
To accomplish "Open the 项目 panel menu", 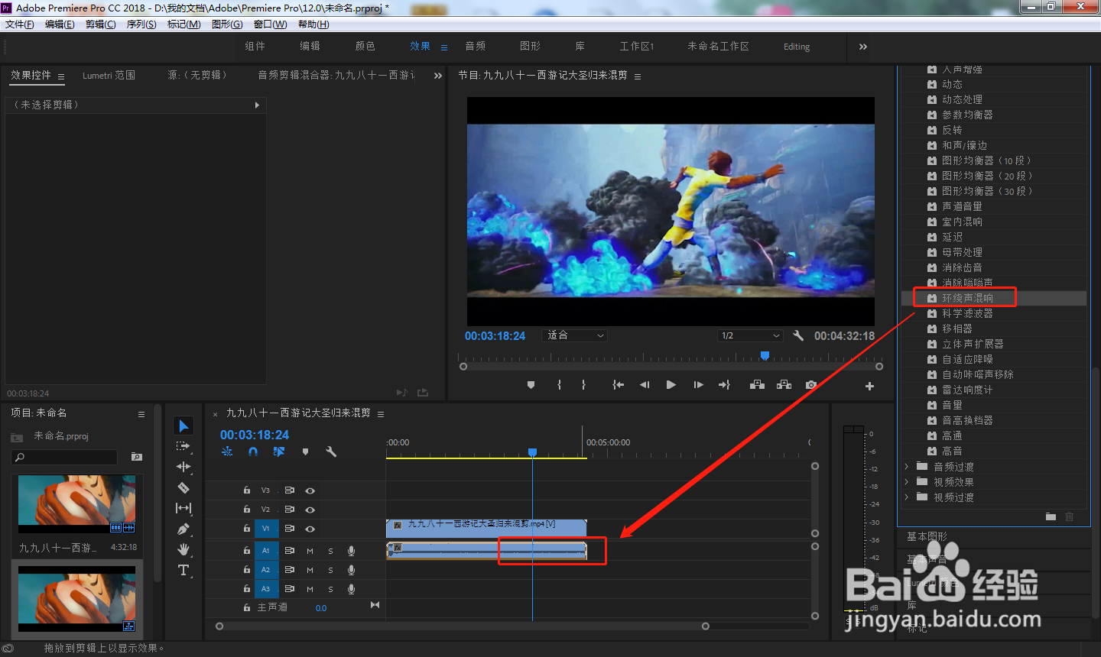I will [141, 414].
